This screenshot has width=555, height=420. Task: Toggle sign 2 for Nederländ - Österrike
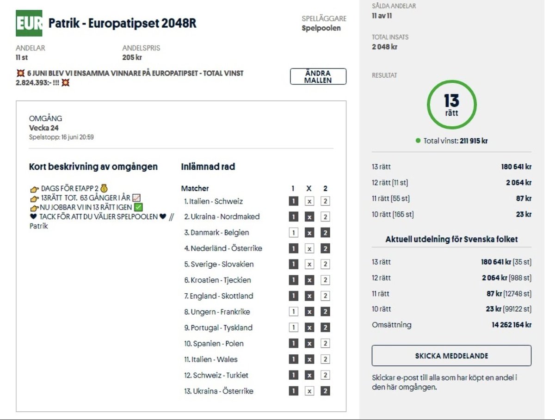coord(325,248)
